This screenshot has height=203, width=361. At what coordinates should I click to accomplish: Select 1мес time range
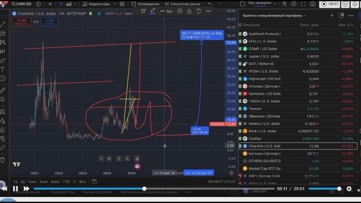pyautogui.click(x=32, y=182)
